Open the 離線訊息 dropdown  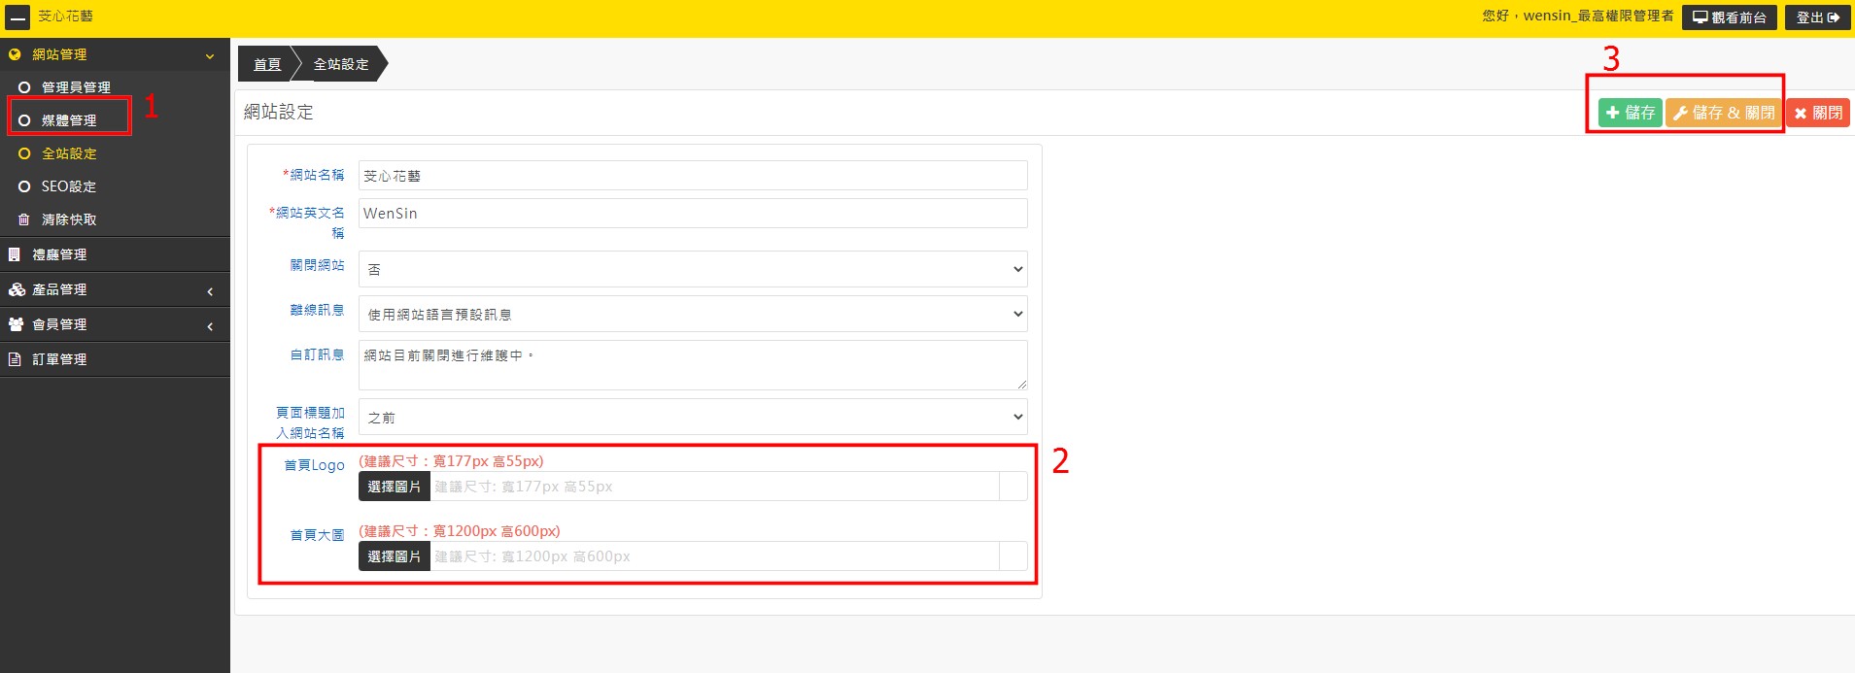pos(692,314)
